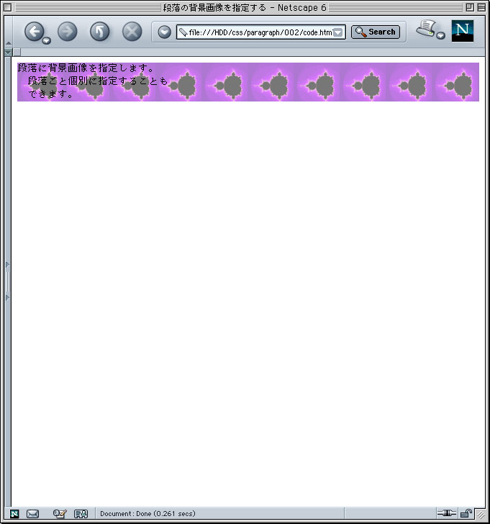Click the file:///HDD/css/paragraph URL address field
This screenshot has width=490, height=524.
[260, 32]
